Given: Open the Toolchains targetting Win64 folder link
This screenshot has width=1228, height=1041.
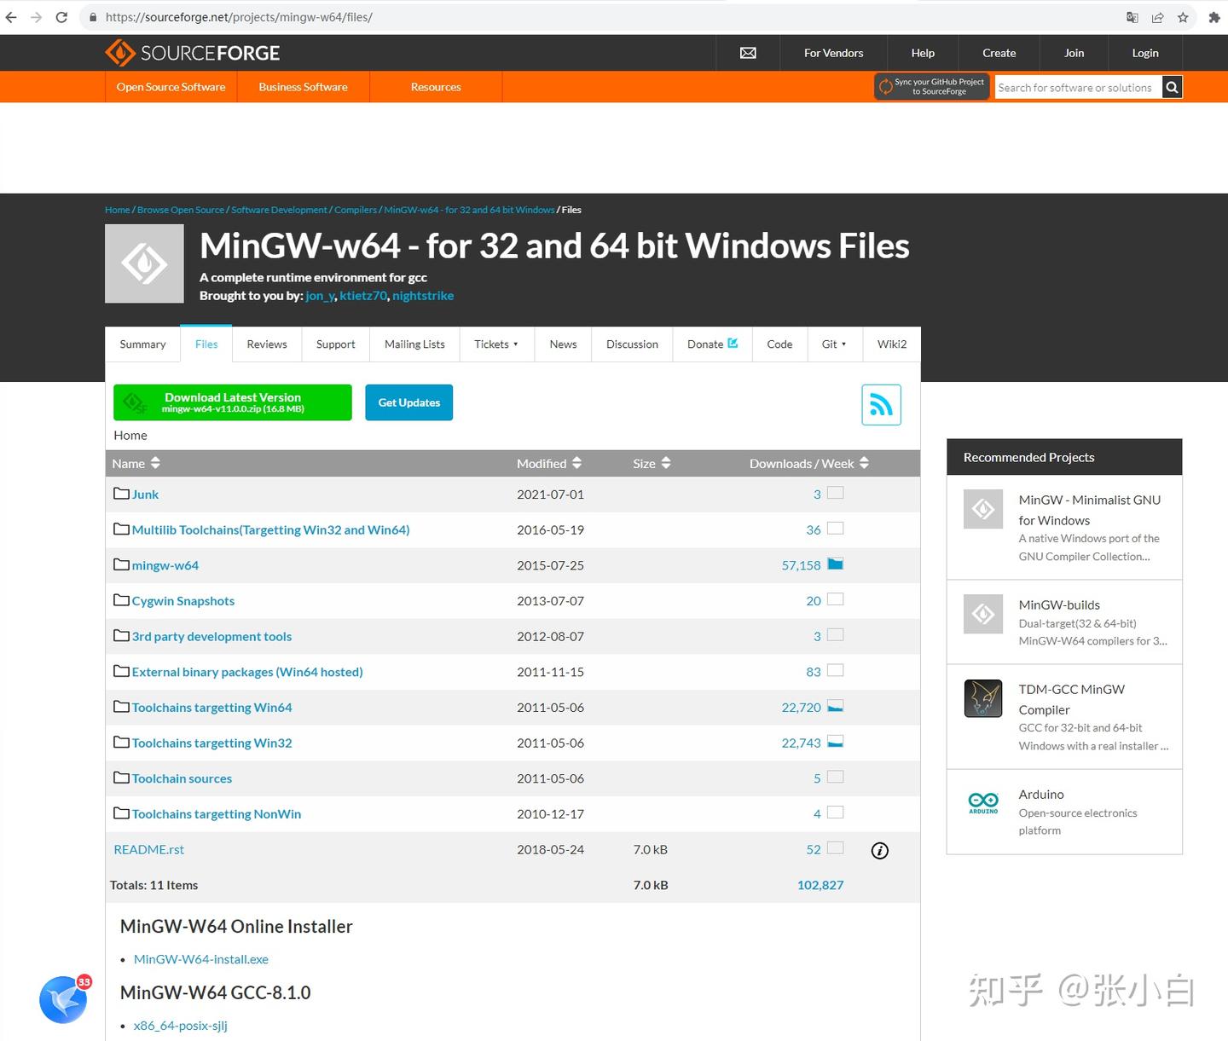Looking at the screenshot, I should coord(211,707).
